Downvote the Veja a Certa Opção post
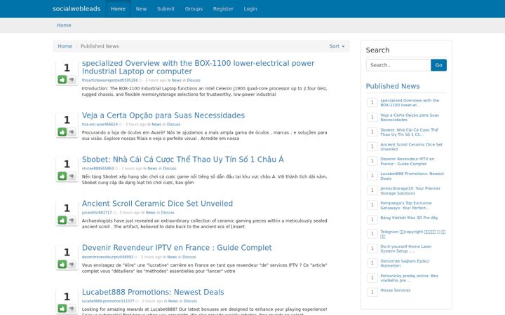The image size is (505, 315). pyautogui.click(x=72, y=132)
